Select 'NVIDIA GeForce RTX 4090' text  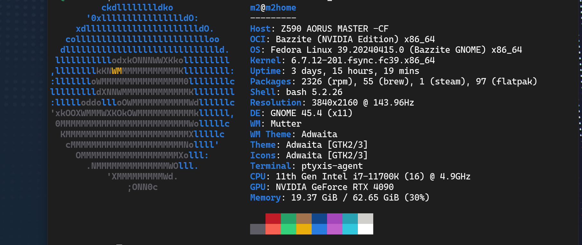point(335,187)
